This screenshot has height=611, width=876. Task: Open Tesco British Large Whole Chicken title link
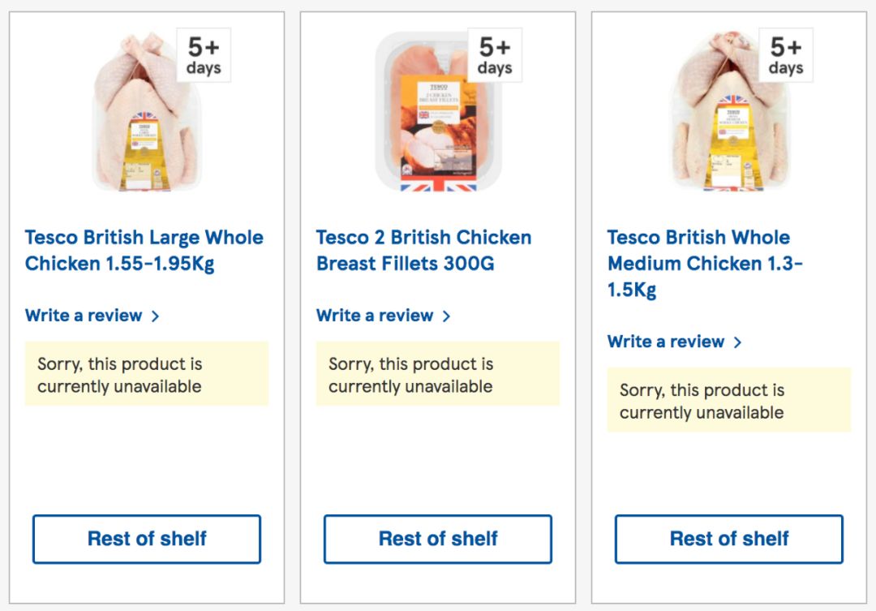point(144,250)
